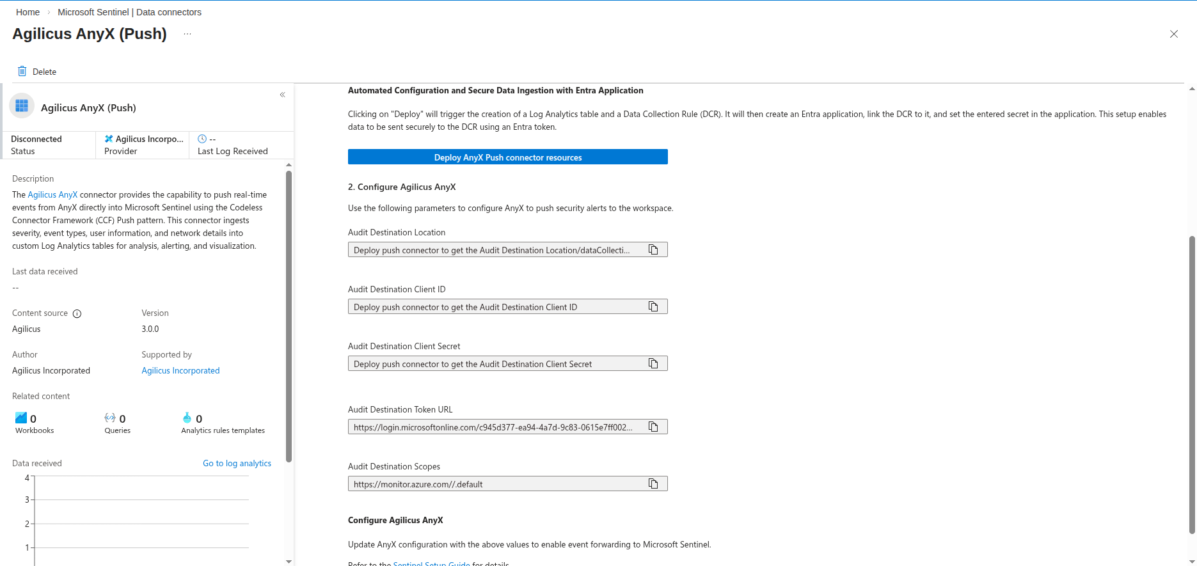Screen dimensions: 1197x566
Task: Click the Content source info icon
Action: (x=77, y=313)
